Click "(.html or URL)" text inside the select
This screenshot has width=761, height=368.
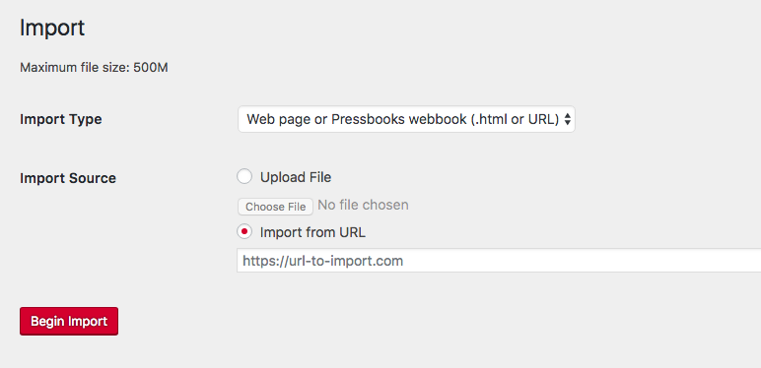[x=515, y=119]
